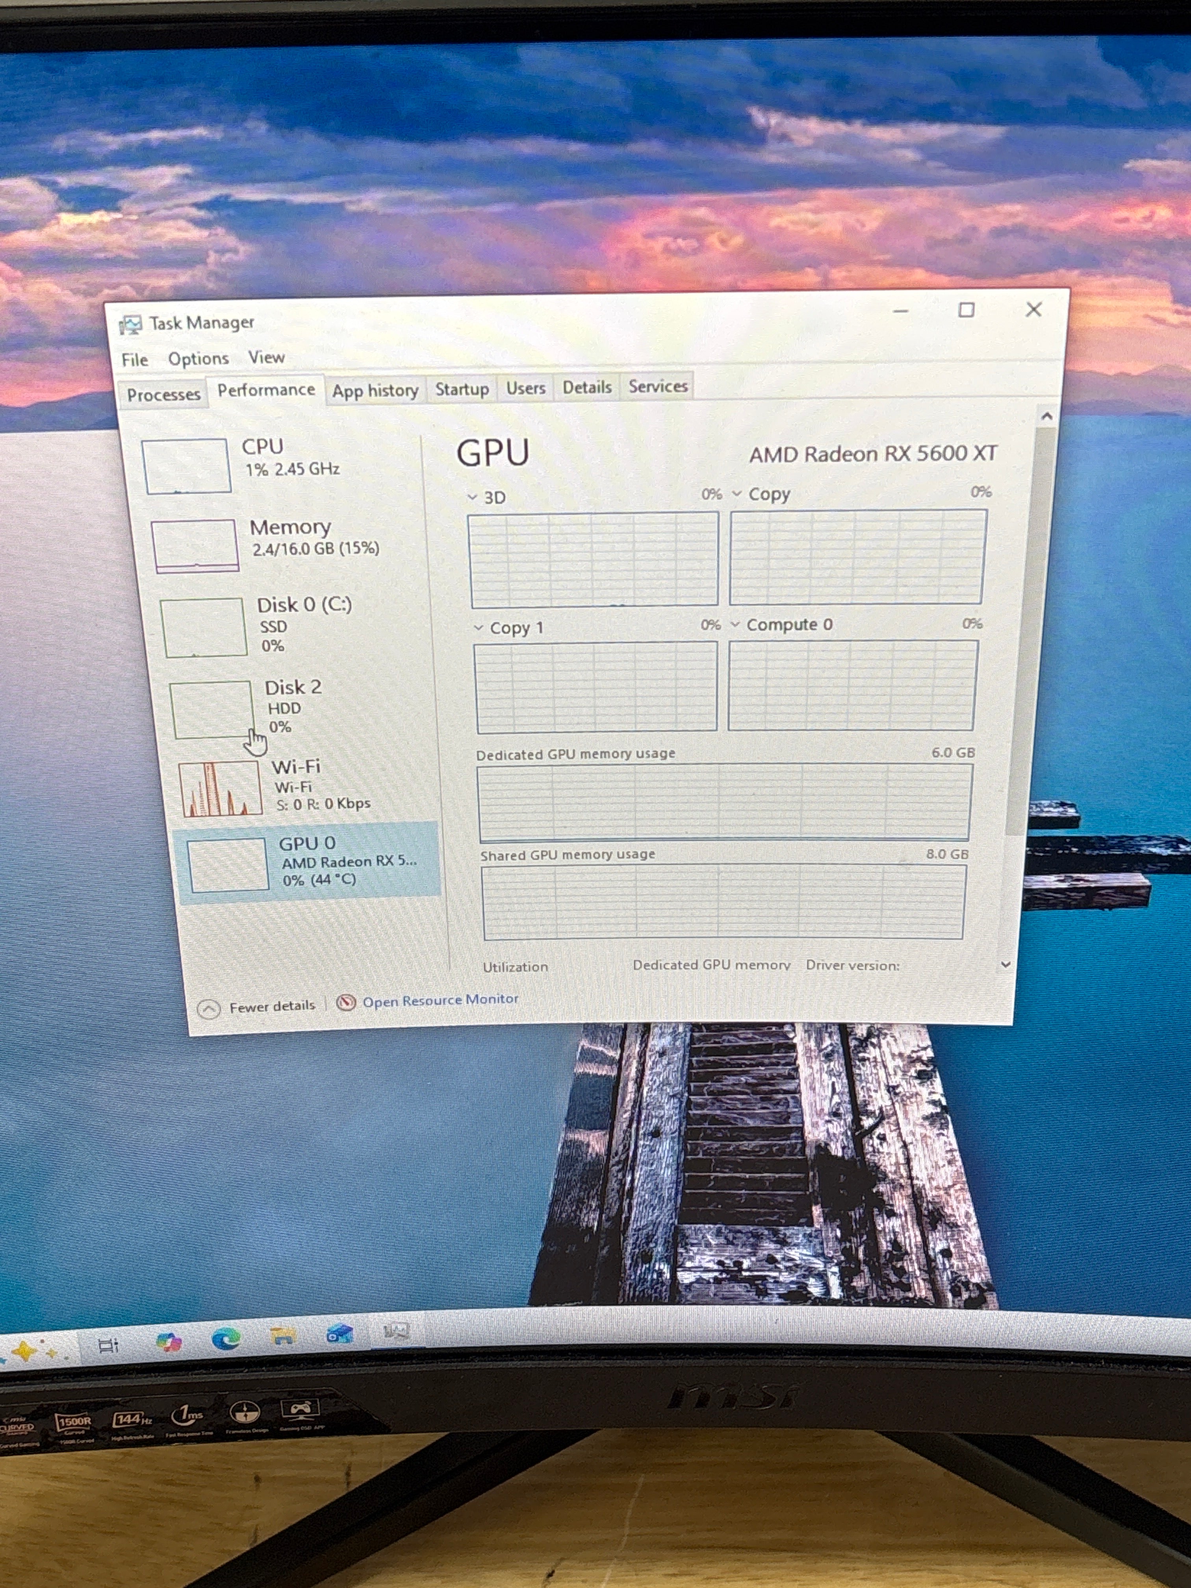Viewport: 1191px width, 1588px height.
Task: Click the scrollbar down arrow in Task Manager
Action: (1006, 965)
